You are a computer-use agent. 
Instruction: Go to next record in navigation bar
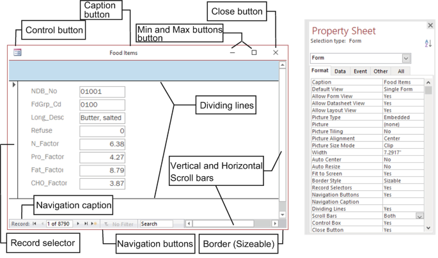pyautogui.click(x=78, y=224)
